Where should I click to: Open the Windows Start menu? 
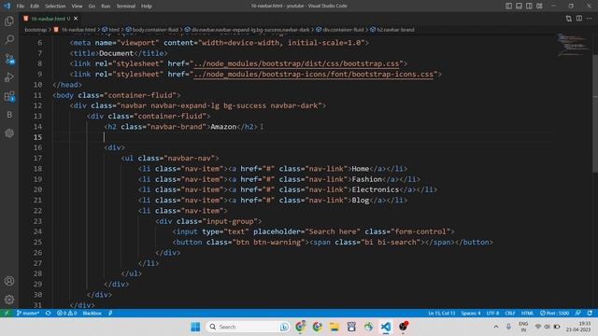pyautogui.click(x=195, y=327)
